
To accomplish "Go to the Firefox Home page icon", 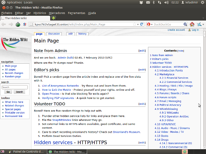I will click(x=192, y=24).
